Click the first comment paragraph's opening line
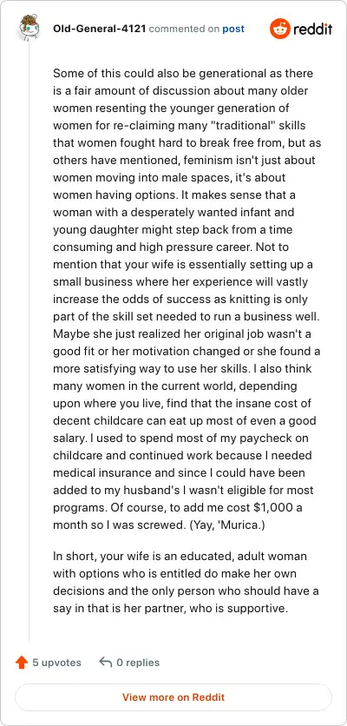 [183, 74]
